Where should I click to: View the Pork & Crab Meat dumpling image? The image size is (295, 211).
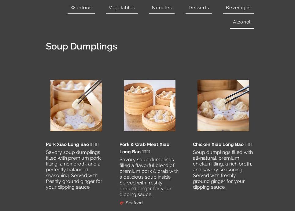pyautogui.click(x=150, y=105)
